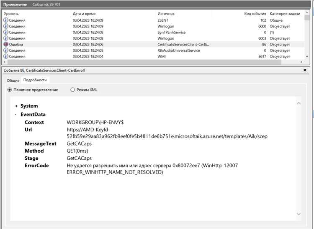The width and height of the screenshot is (314, 229).
Task: Click details pane scroll up arrow
Action: click(x=299, y=103)
